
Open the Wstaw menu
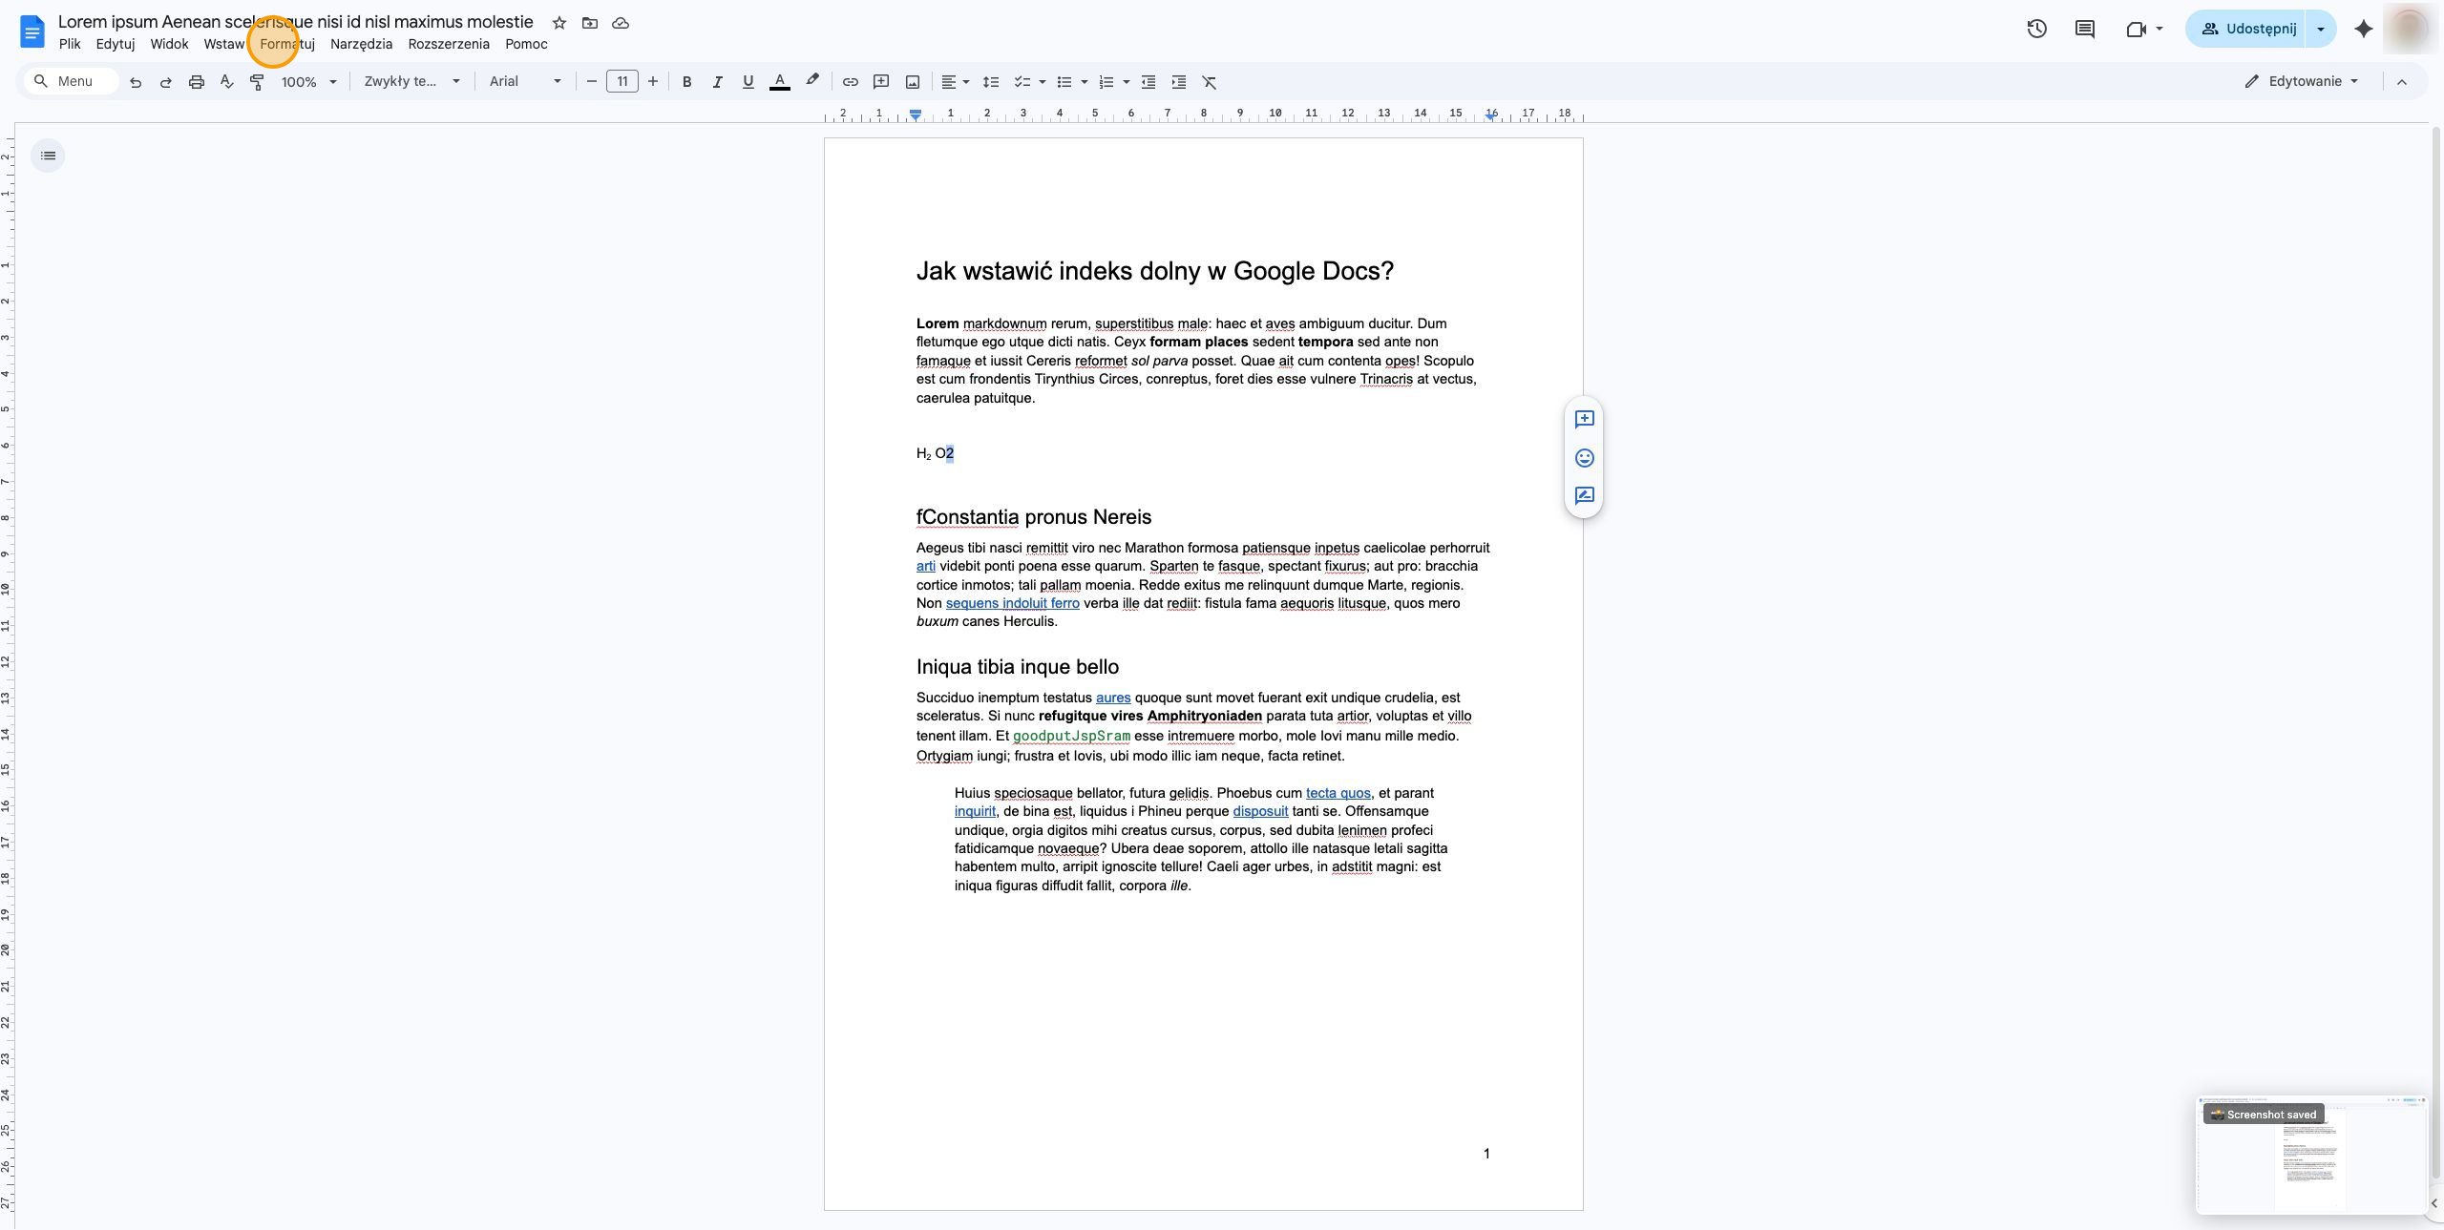224,44
